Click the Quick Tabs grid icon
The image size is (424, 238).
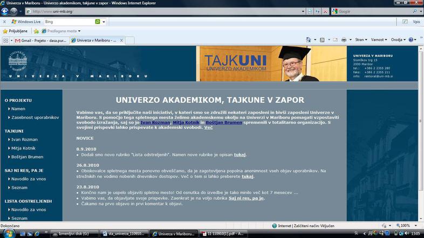coord(6,40)
